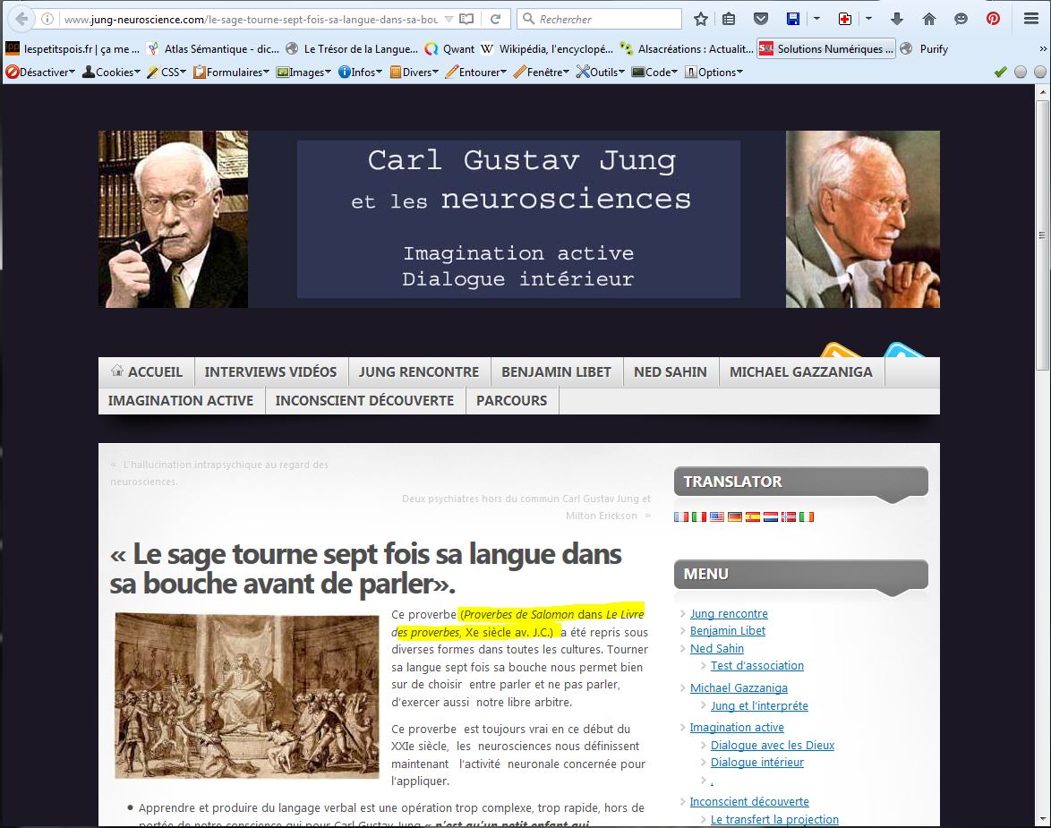Go to the browser home page icon
The height and width of the screenshot is (828, 1051).
tap(929, 19)
